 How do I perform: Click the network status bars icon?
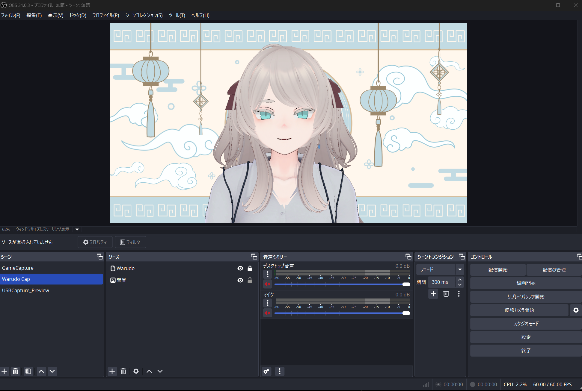click(x=426, y=384)
